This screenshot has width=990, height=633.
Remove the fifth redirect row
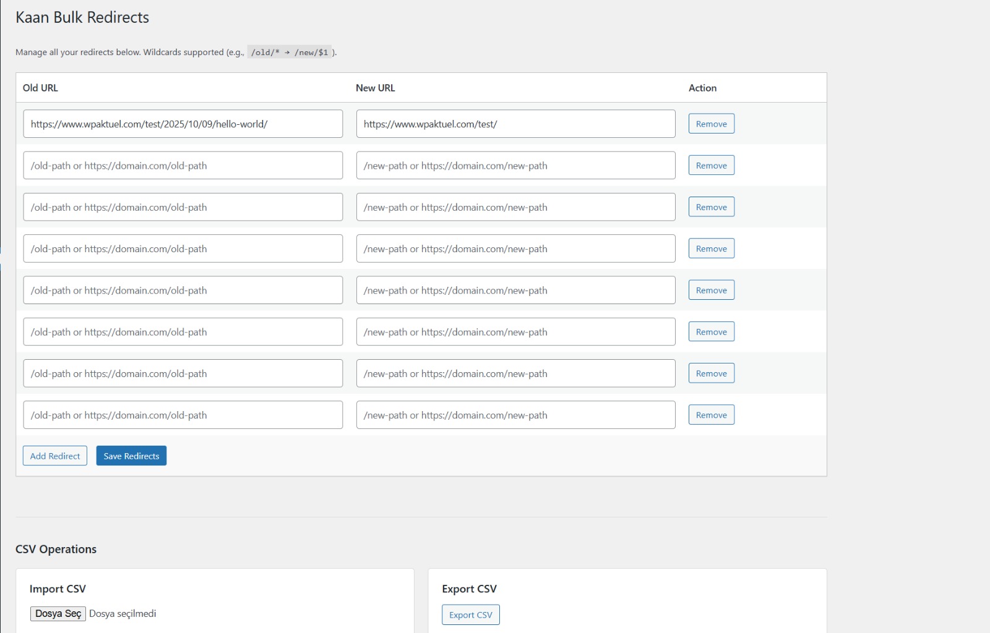coord(711,289)
